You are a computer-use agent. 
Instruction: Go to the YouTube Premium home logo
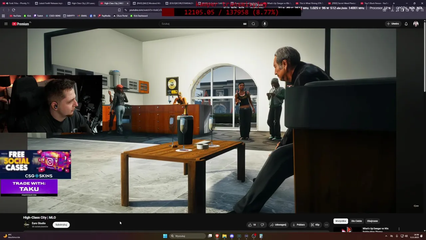[x=21, y=24]
